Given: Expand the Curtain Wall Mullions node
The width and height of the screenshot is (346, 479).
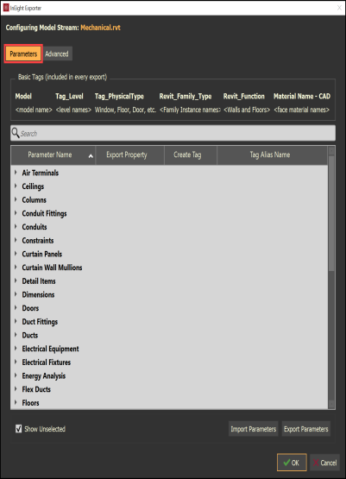Looking at the screenshot, I should pyautogui.click(x=16, y=267).
